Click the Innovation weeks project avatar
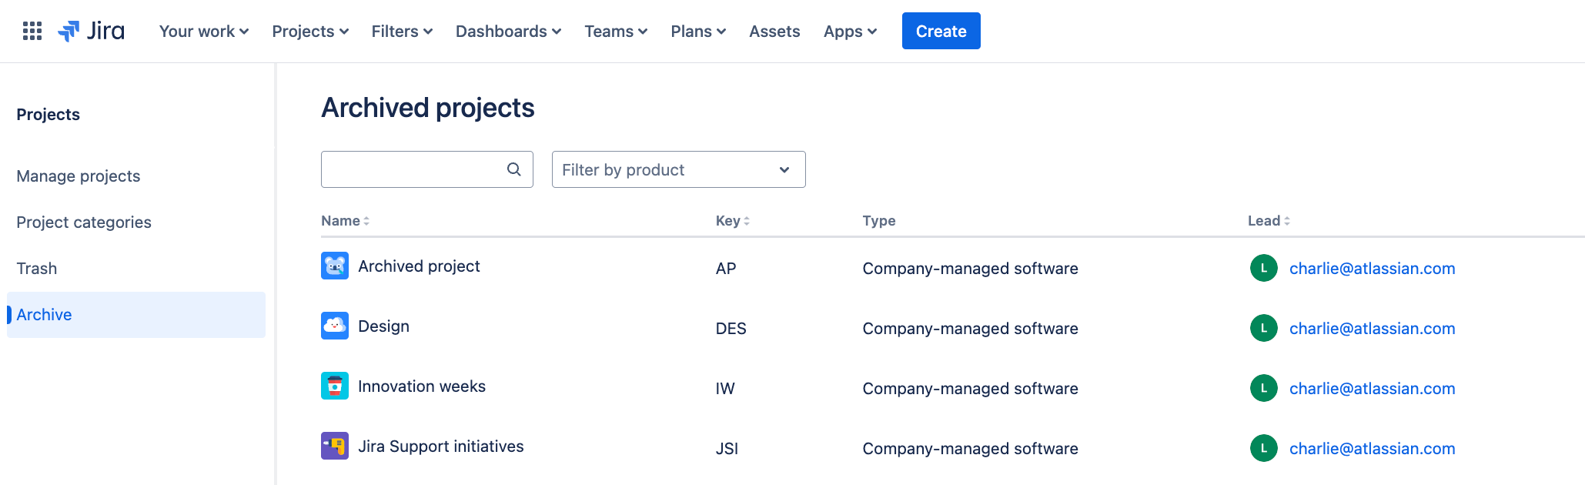This screenshot has height=485, width=1585. click(335, 386)
